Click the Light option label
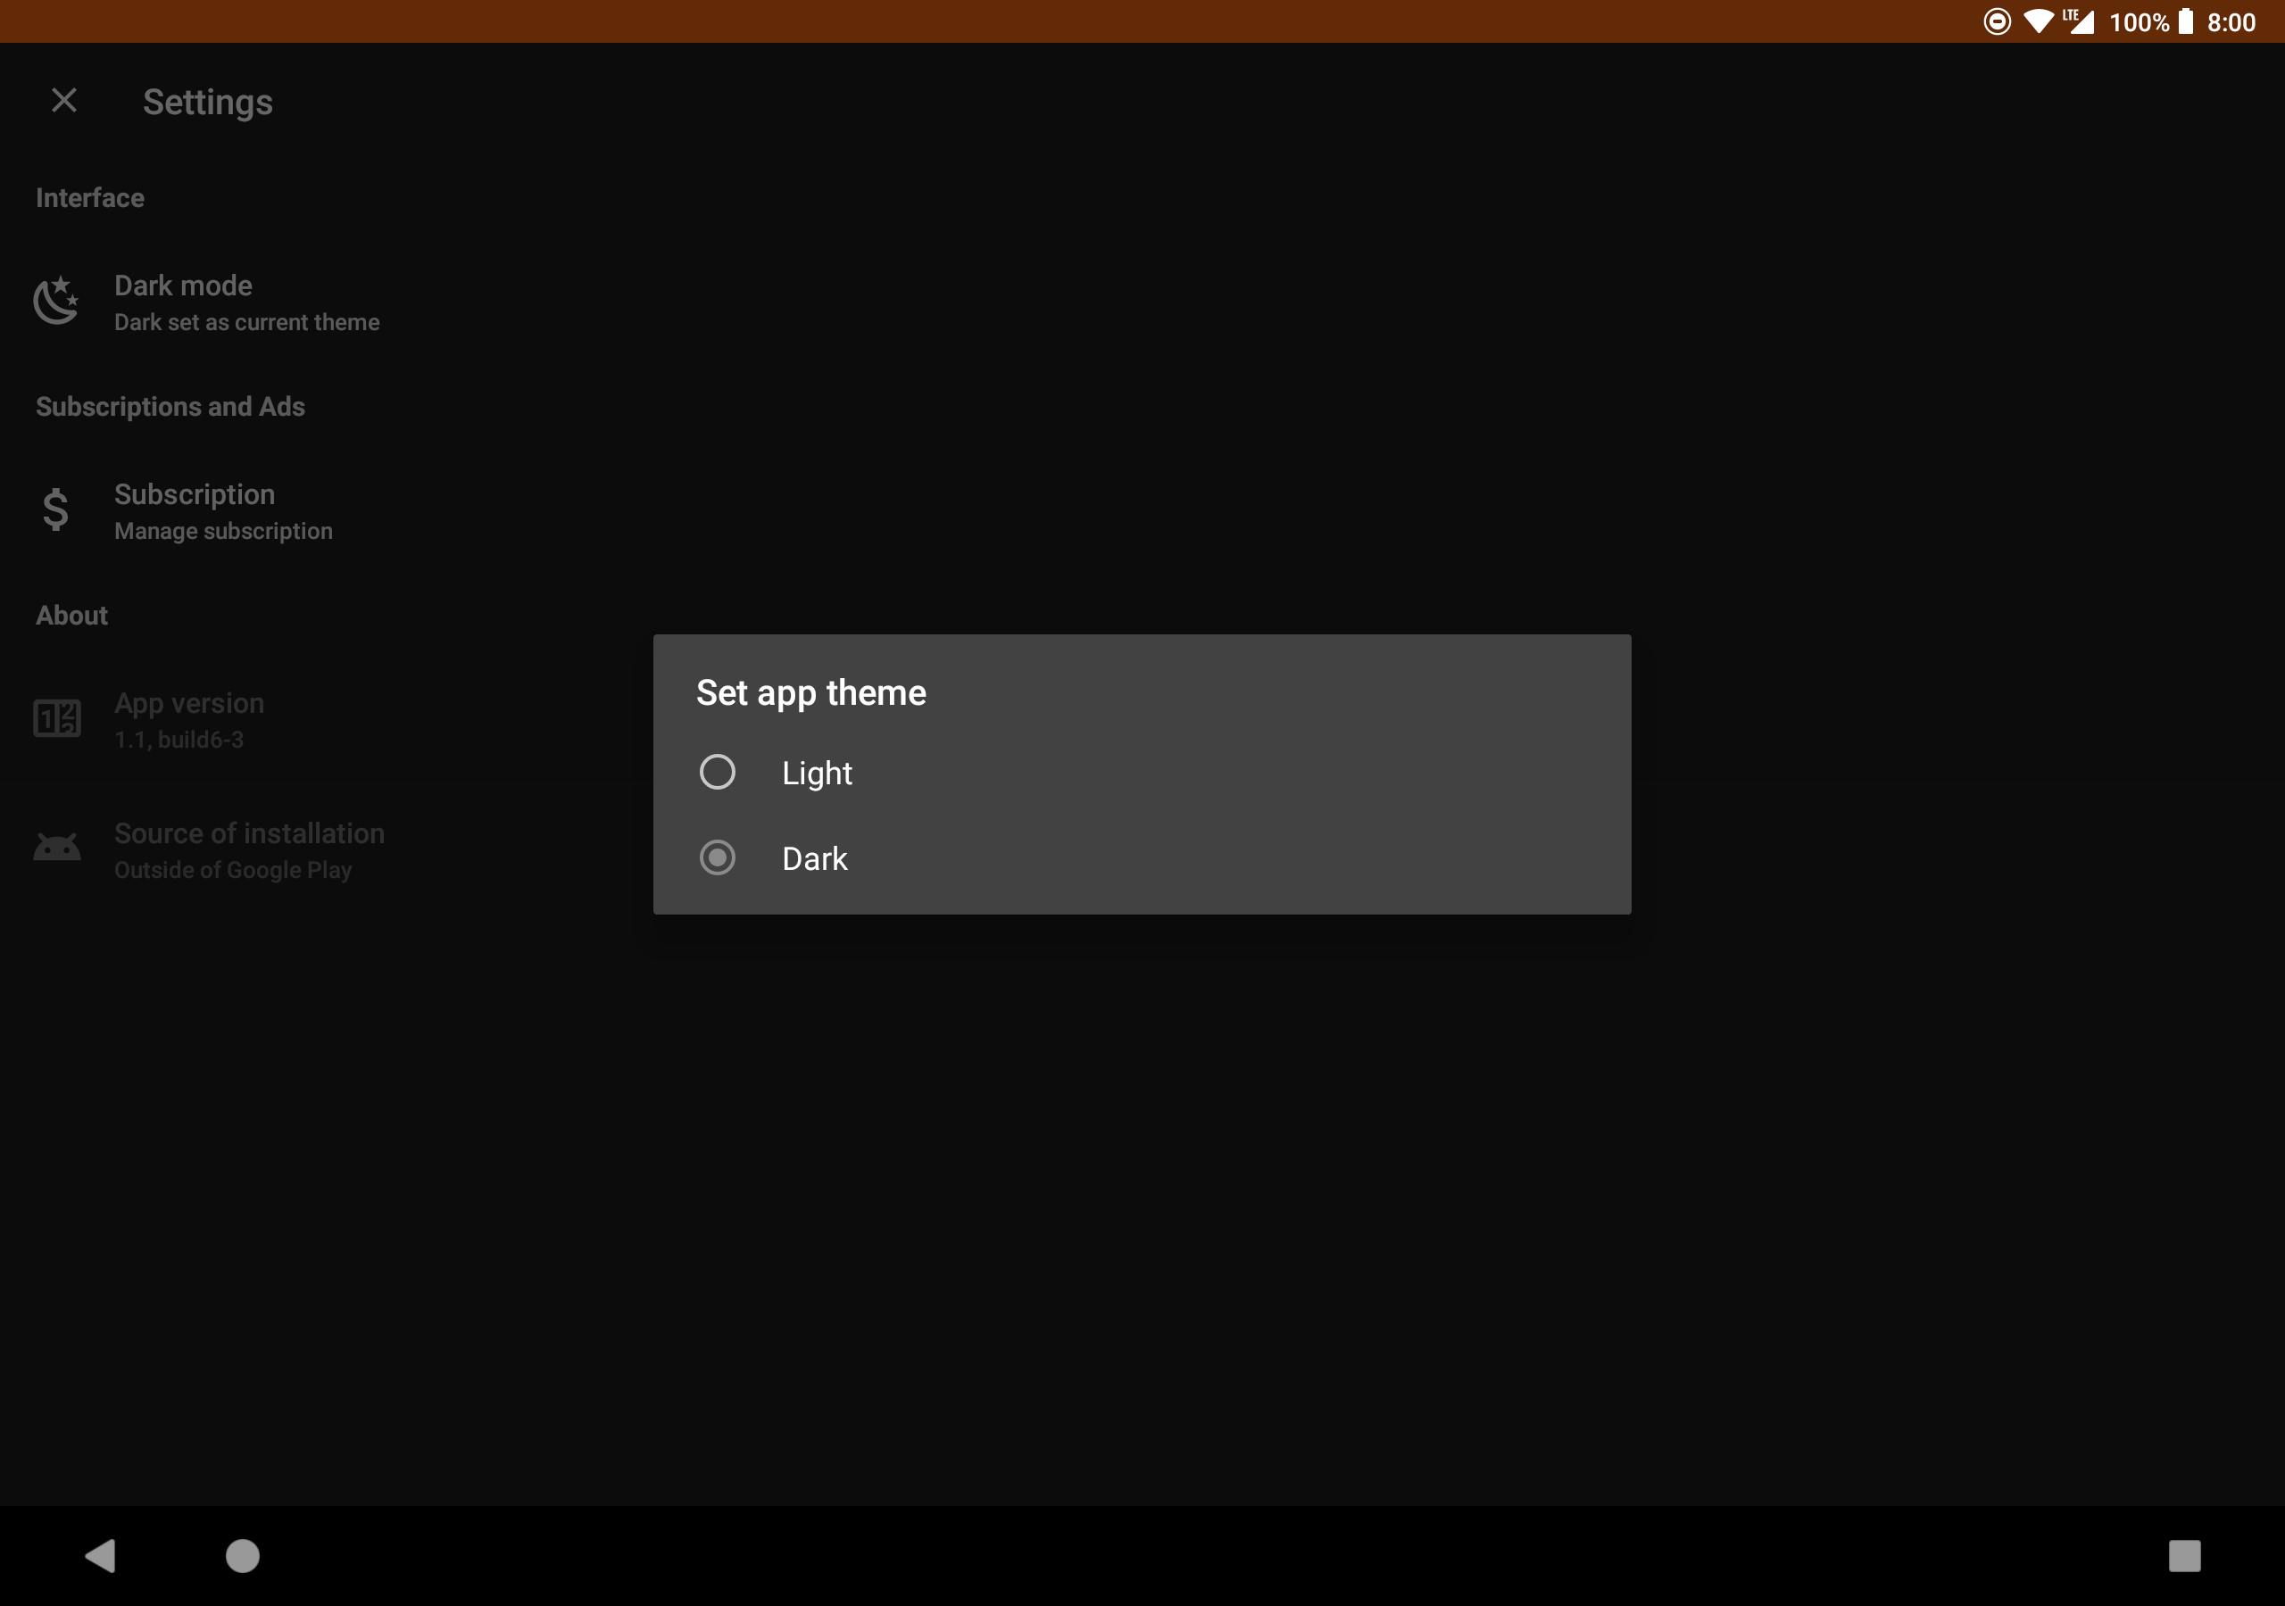 coord(816,774)
